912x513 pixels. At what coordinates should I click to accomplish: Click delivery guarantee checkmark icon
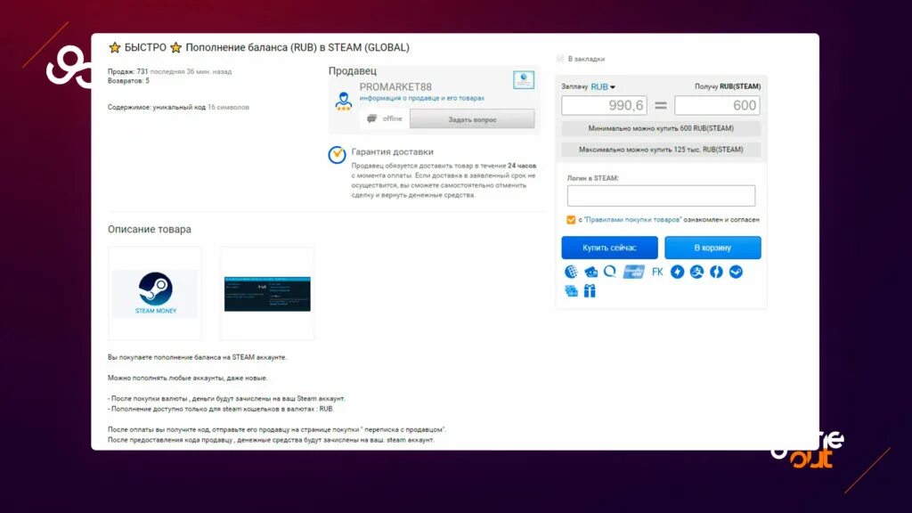(x=337, y=154)
